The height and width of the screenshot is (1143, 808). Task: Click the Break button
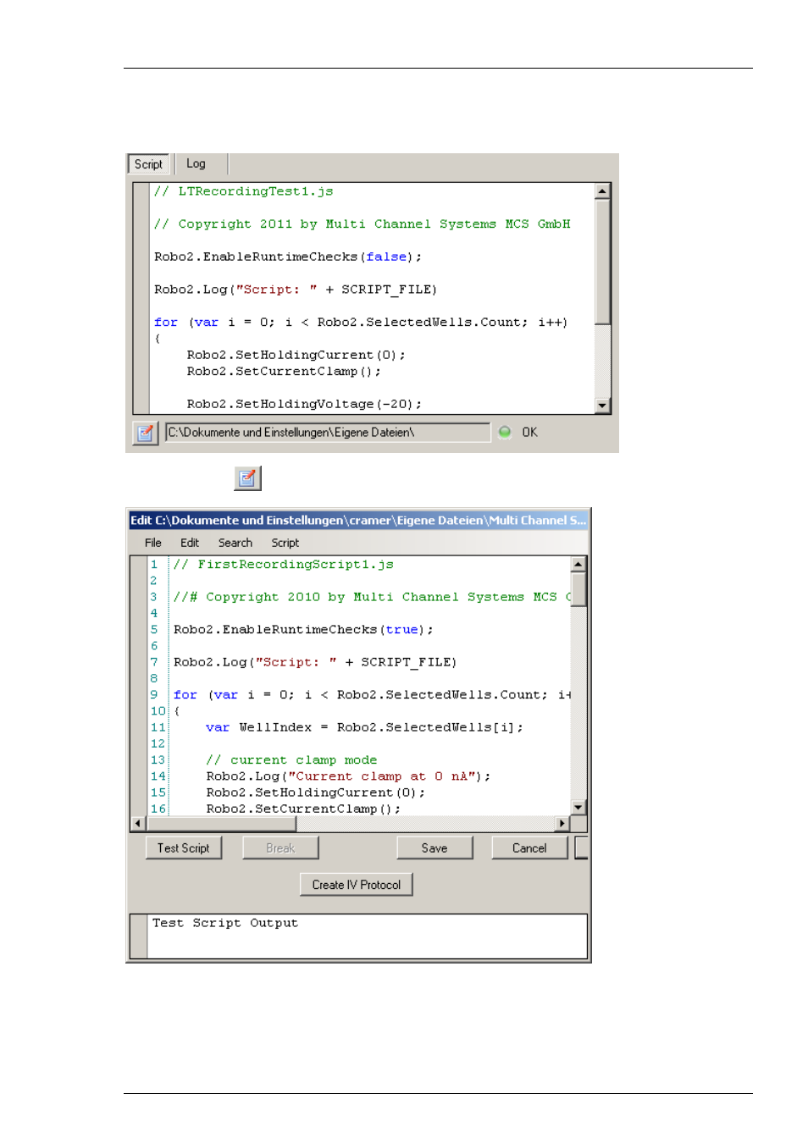pos(280,848)
